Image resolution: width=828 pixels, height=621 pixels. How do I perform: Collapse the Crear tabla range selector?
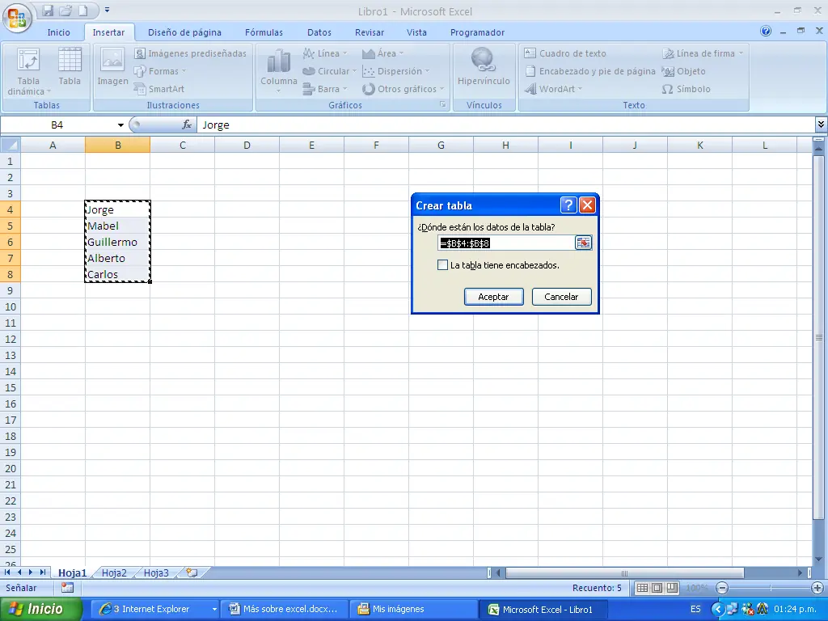tap(583, 243)
